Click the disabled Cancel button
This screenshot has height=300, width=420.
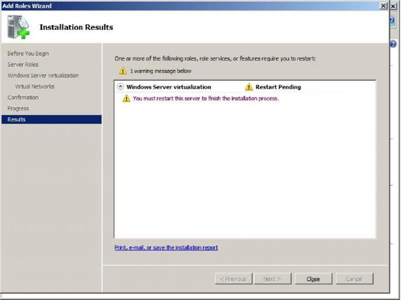click(x=355, y=279)
